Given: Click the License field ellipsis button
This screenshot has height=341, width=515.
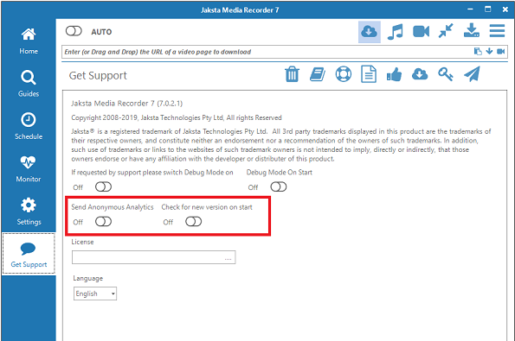Looking at the screenshot, I should tap(228, 258).
